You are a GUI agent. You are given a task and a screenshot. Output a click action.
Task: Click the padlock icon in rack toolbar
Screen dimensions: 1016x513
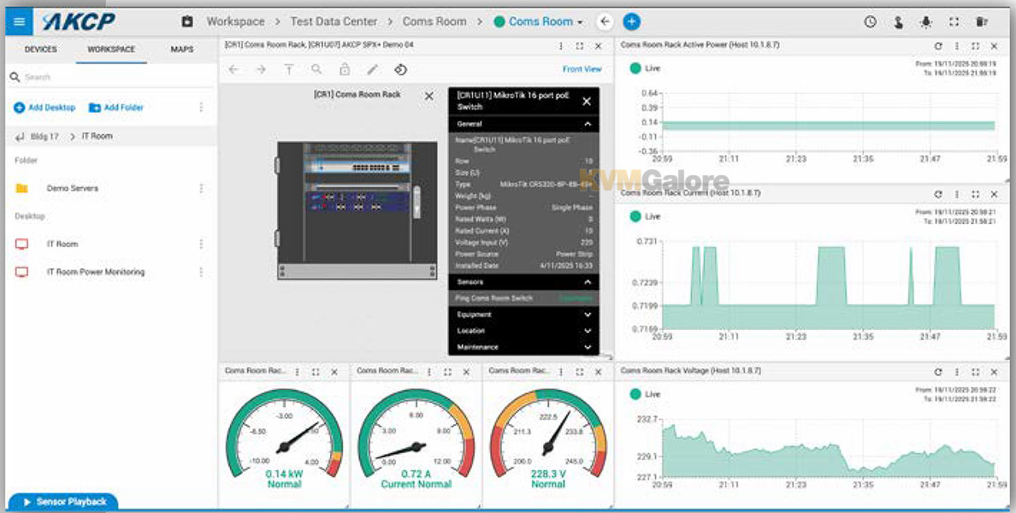pos(345,69)
